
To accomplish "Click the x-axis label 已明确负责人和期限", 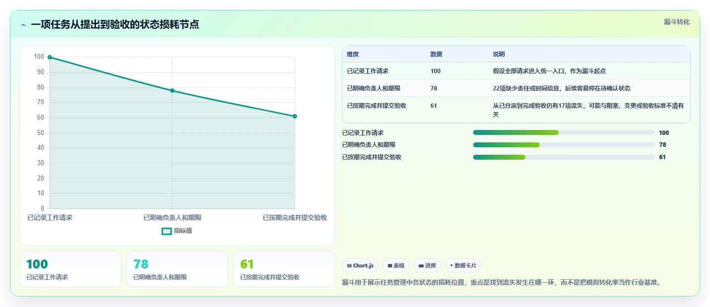I will click(x=172, y=218).
